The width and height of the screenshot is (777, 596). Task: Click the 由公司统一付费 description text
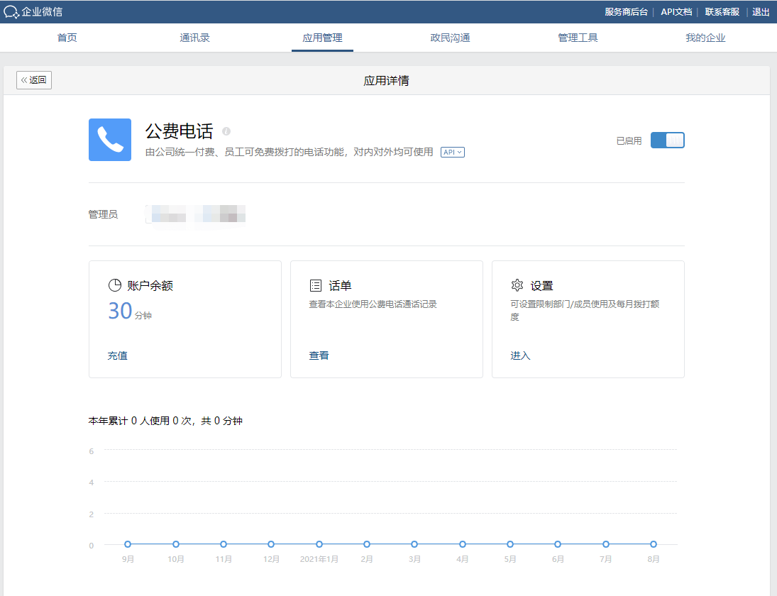click(x=290, y=152)
